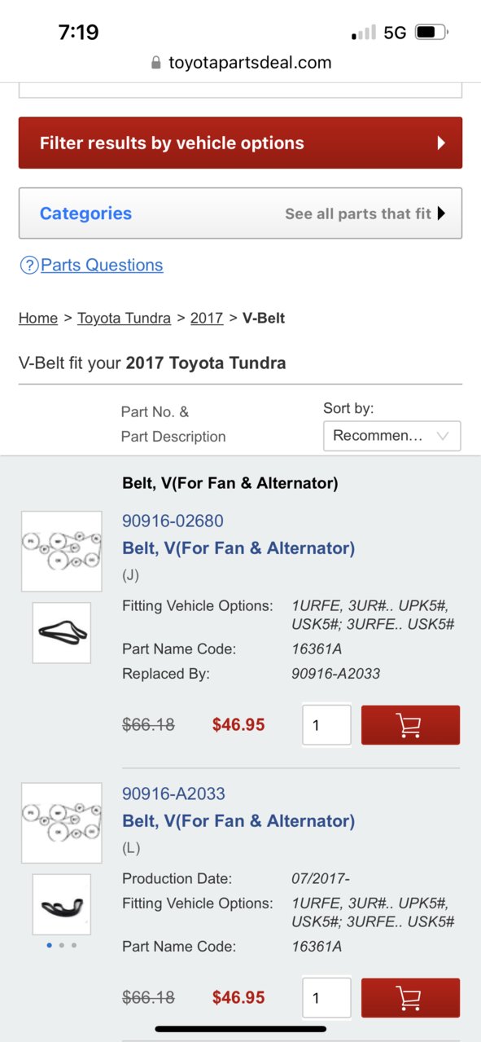Add 90916-02680 belt to cart
The width and height of the screenshot is (481, 1042).
(x=410, y=725)
